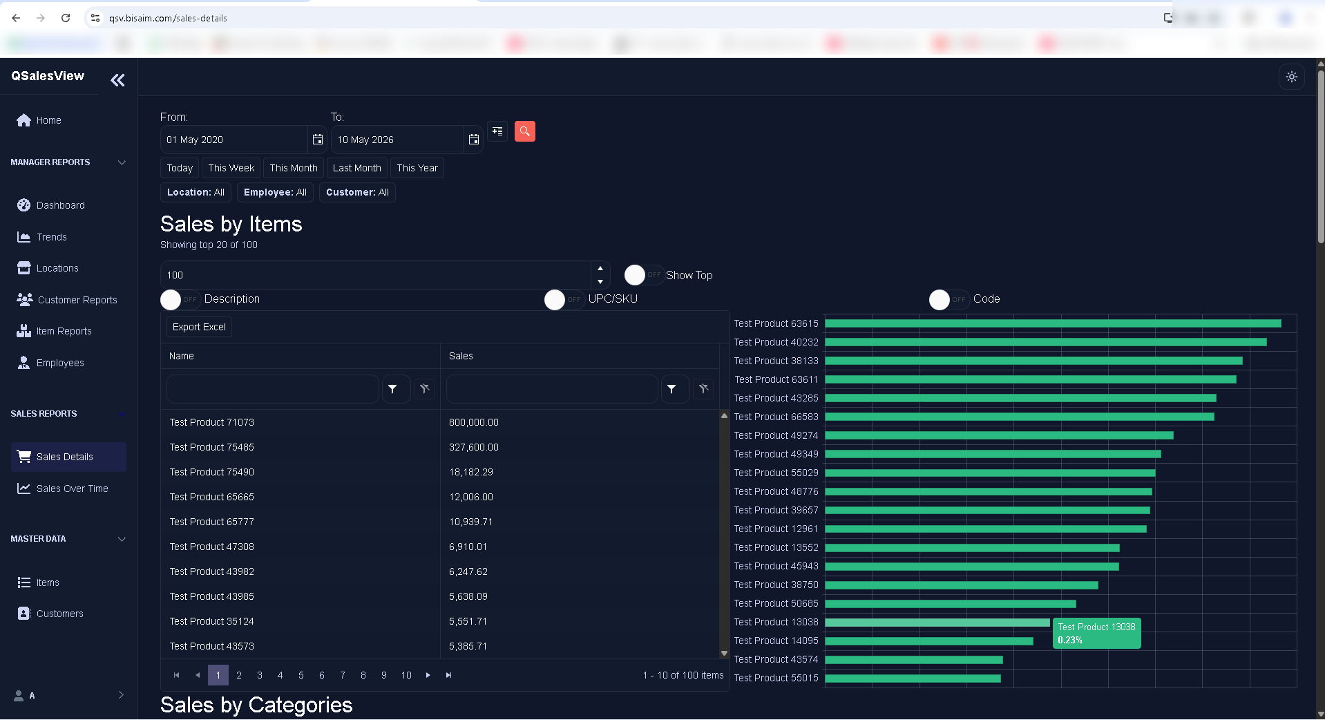Open Locations store icon
Screen dimensions: 1325x720
tap(24, 268)
